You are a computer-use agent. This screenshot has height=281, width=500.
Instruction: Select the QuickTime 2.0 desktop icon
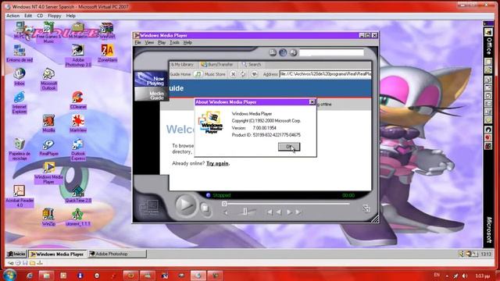coord(78,194)
